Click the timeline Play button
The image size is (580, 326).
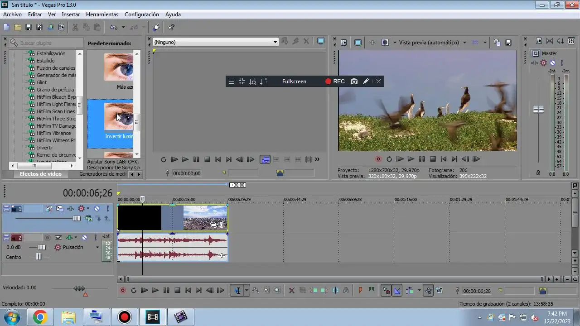pos(155,291)
